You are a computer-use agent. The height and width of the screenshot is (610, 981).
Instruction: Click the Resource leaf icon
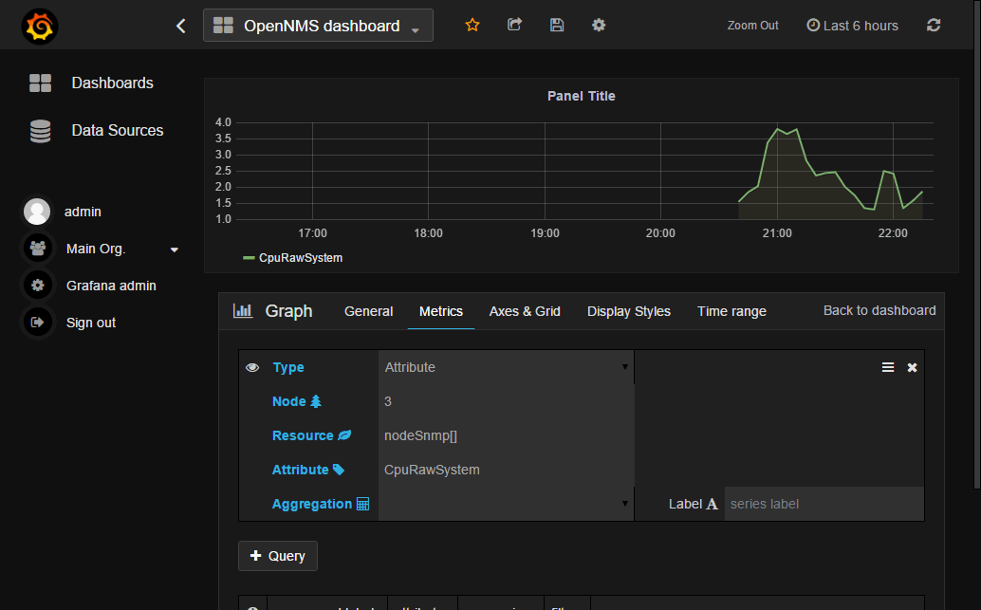[x=344, y=435]
